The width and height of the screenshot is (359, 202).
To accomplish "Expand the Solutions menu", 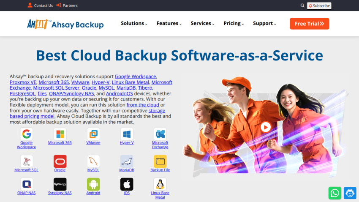I will (x=134, y=23).
